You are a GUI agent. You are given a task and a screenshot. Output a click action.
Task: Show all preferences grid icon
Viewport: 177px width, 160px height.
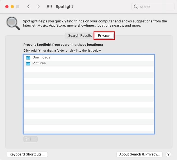[x=49, y=6]
